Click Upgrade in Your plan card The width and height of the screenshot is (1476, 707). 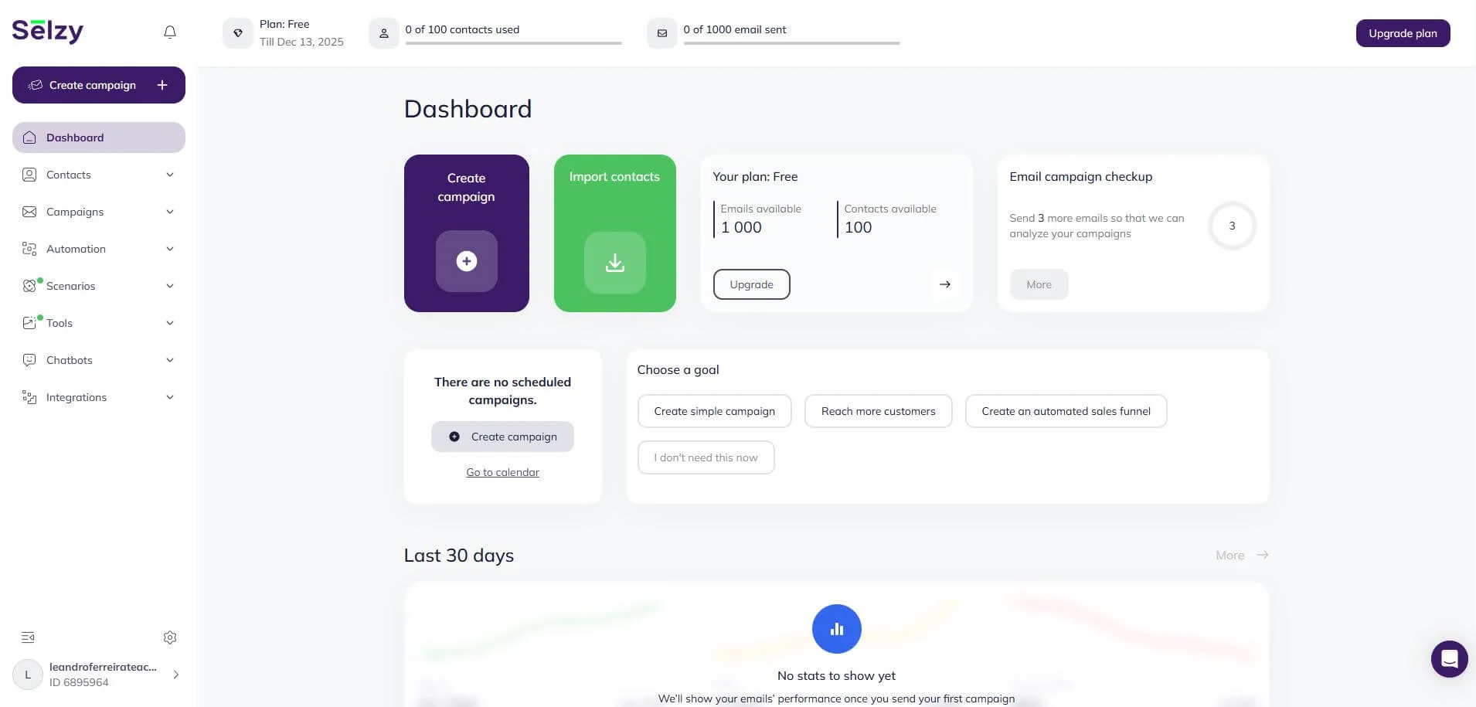click(x=751, y=284)
